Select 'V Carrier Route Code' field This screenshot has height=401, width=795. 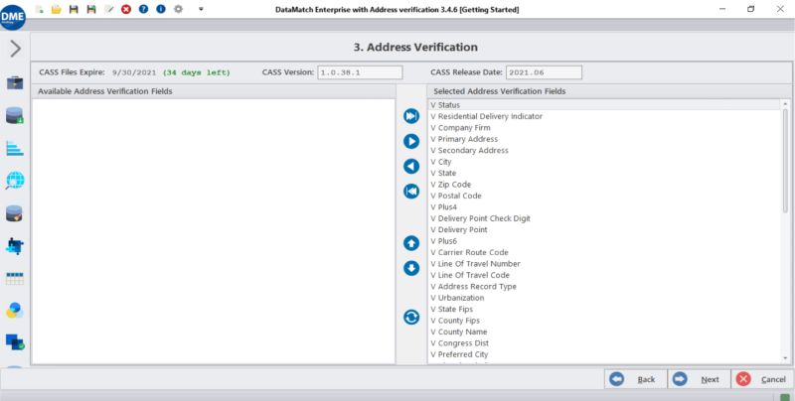coord(604,252)
